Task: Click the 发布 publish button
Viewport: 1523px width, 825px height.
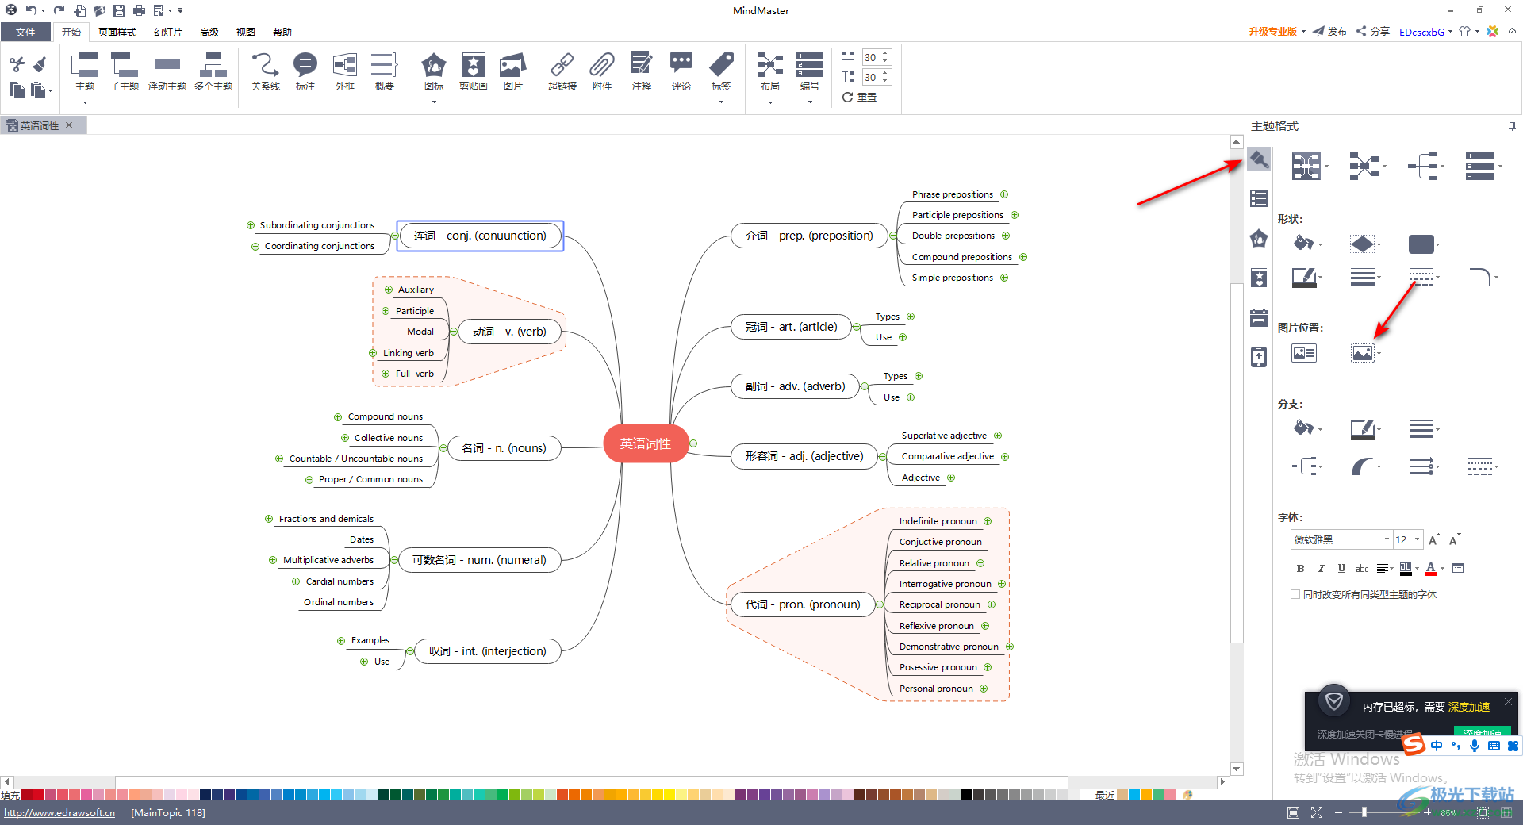Action: pyautogui.click(x=1330, y=32)
